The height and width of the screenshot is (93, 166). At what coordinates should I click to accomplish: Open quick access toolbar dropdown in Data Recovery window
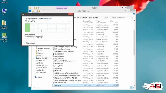(42, 11)
